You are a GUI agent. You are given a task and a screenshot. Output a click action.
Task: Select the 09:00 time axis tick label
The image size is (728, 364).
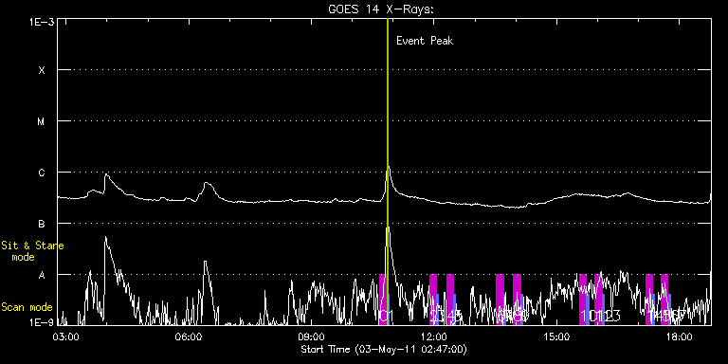pyautogui.click(x=312, y=337)
